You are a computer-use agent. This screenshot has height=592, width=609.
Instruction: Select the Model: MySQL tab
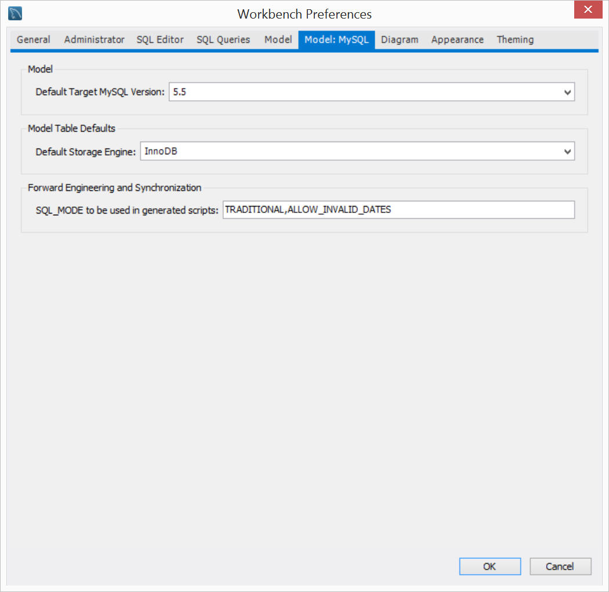(336, 39)
